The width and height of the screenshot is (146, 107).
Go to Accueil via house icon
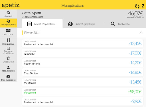[8, 13]
